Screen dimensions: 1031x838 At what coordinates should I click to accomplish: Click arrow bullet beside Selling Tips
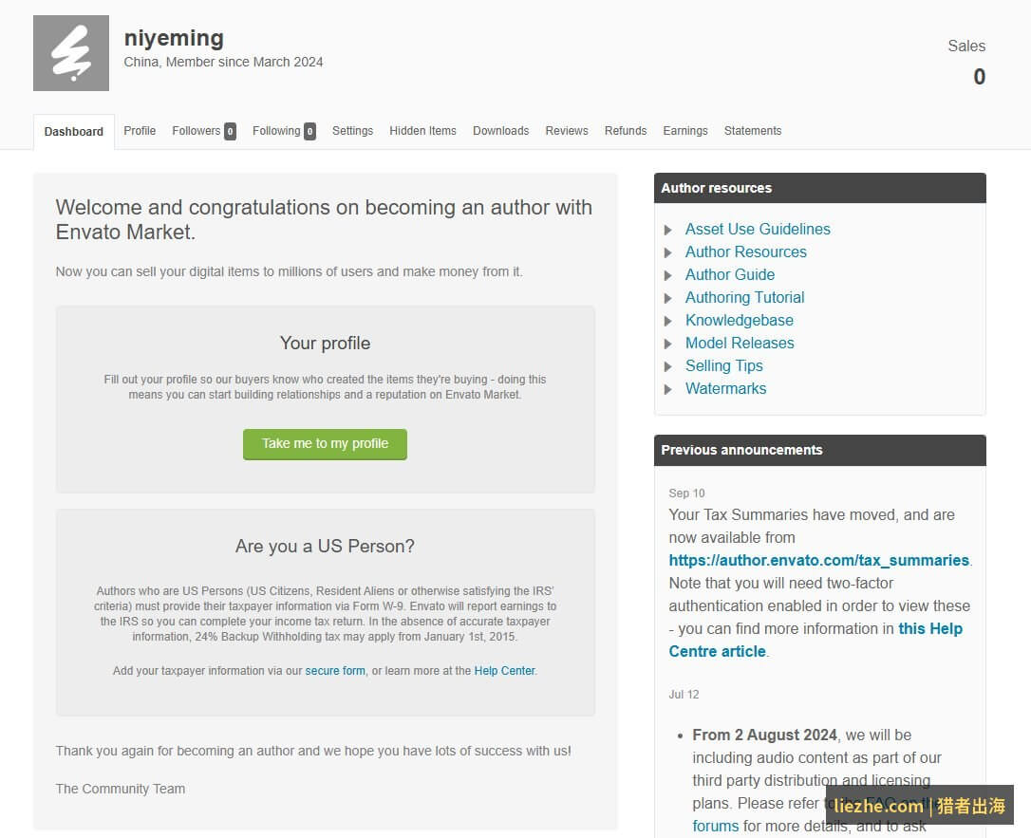(668, 366)
